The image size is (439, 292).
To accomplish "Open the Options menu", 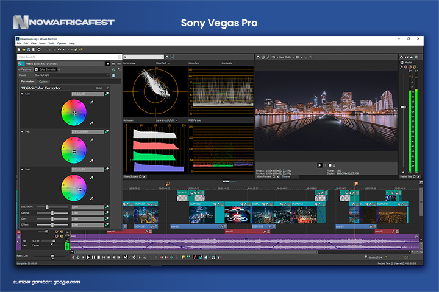I will [x=62, y=43].
